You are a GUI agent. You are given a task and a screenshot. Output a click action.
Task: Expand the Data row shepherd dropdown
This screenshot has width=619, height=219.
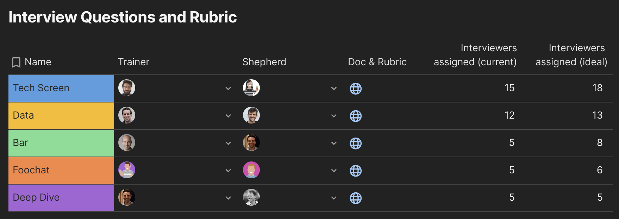334,116
